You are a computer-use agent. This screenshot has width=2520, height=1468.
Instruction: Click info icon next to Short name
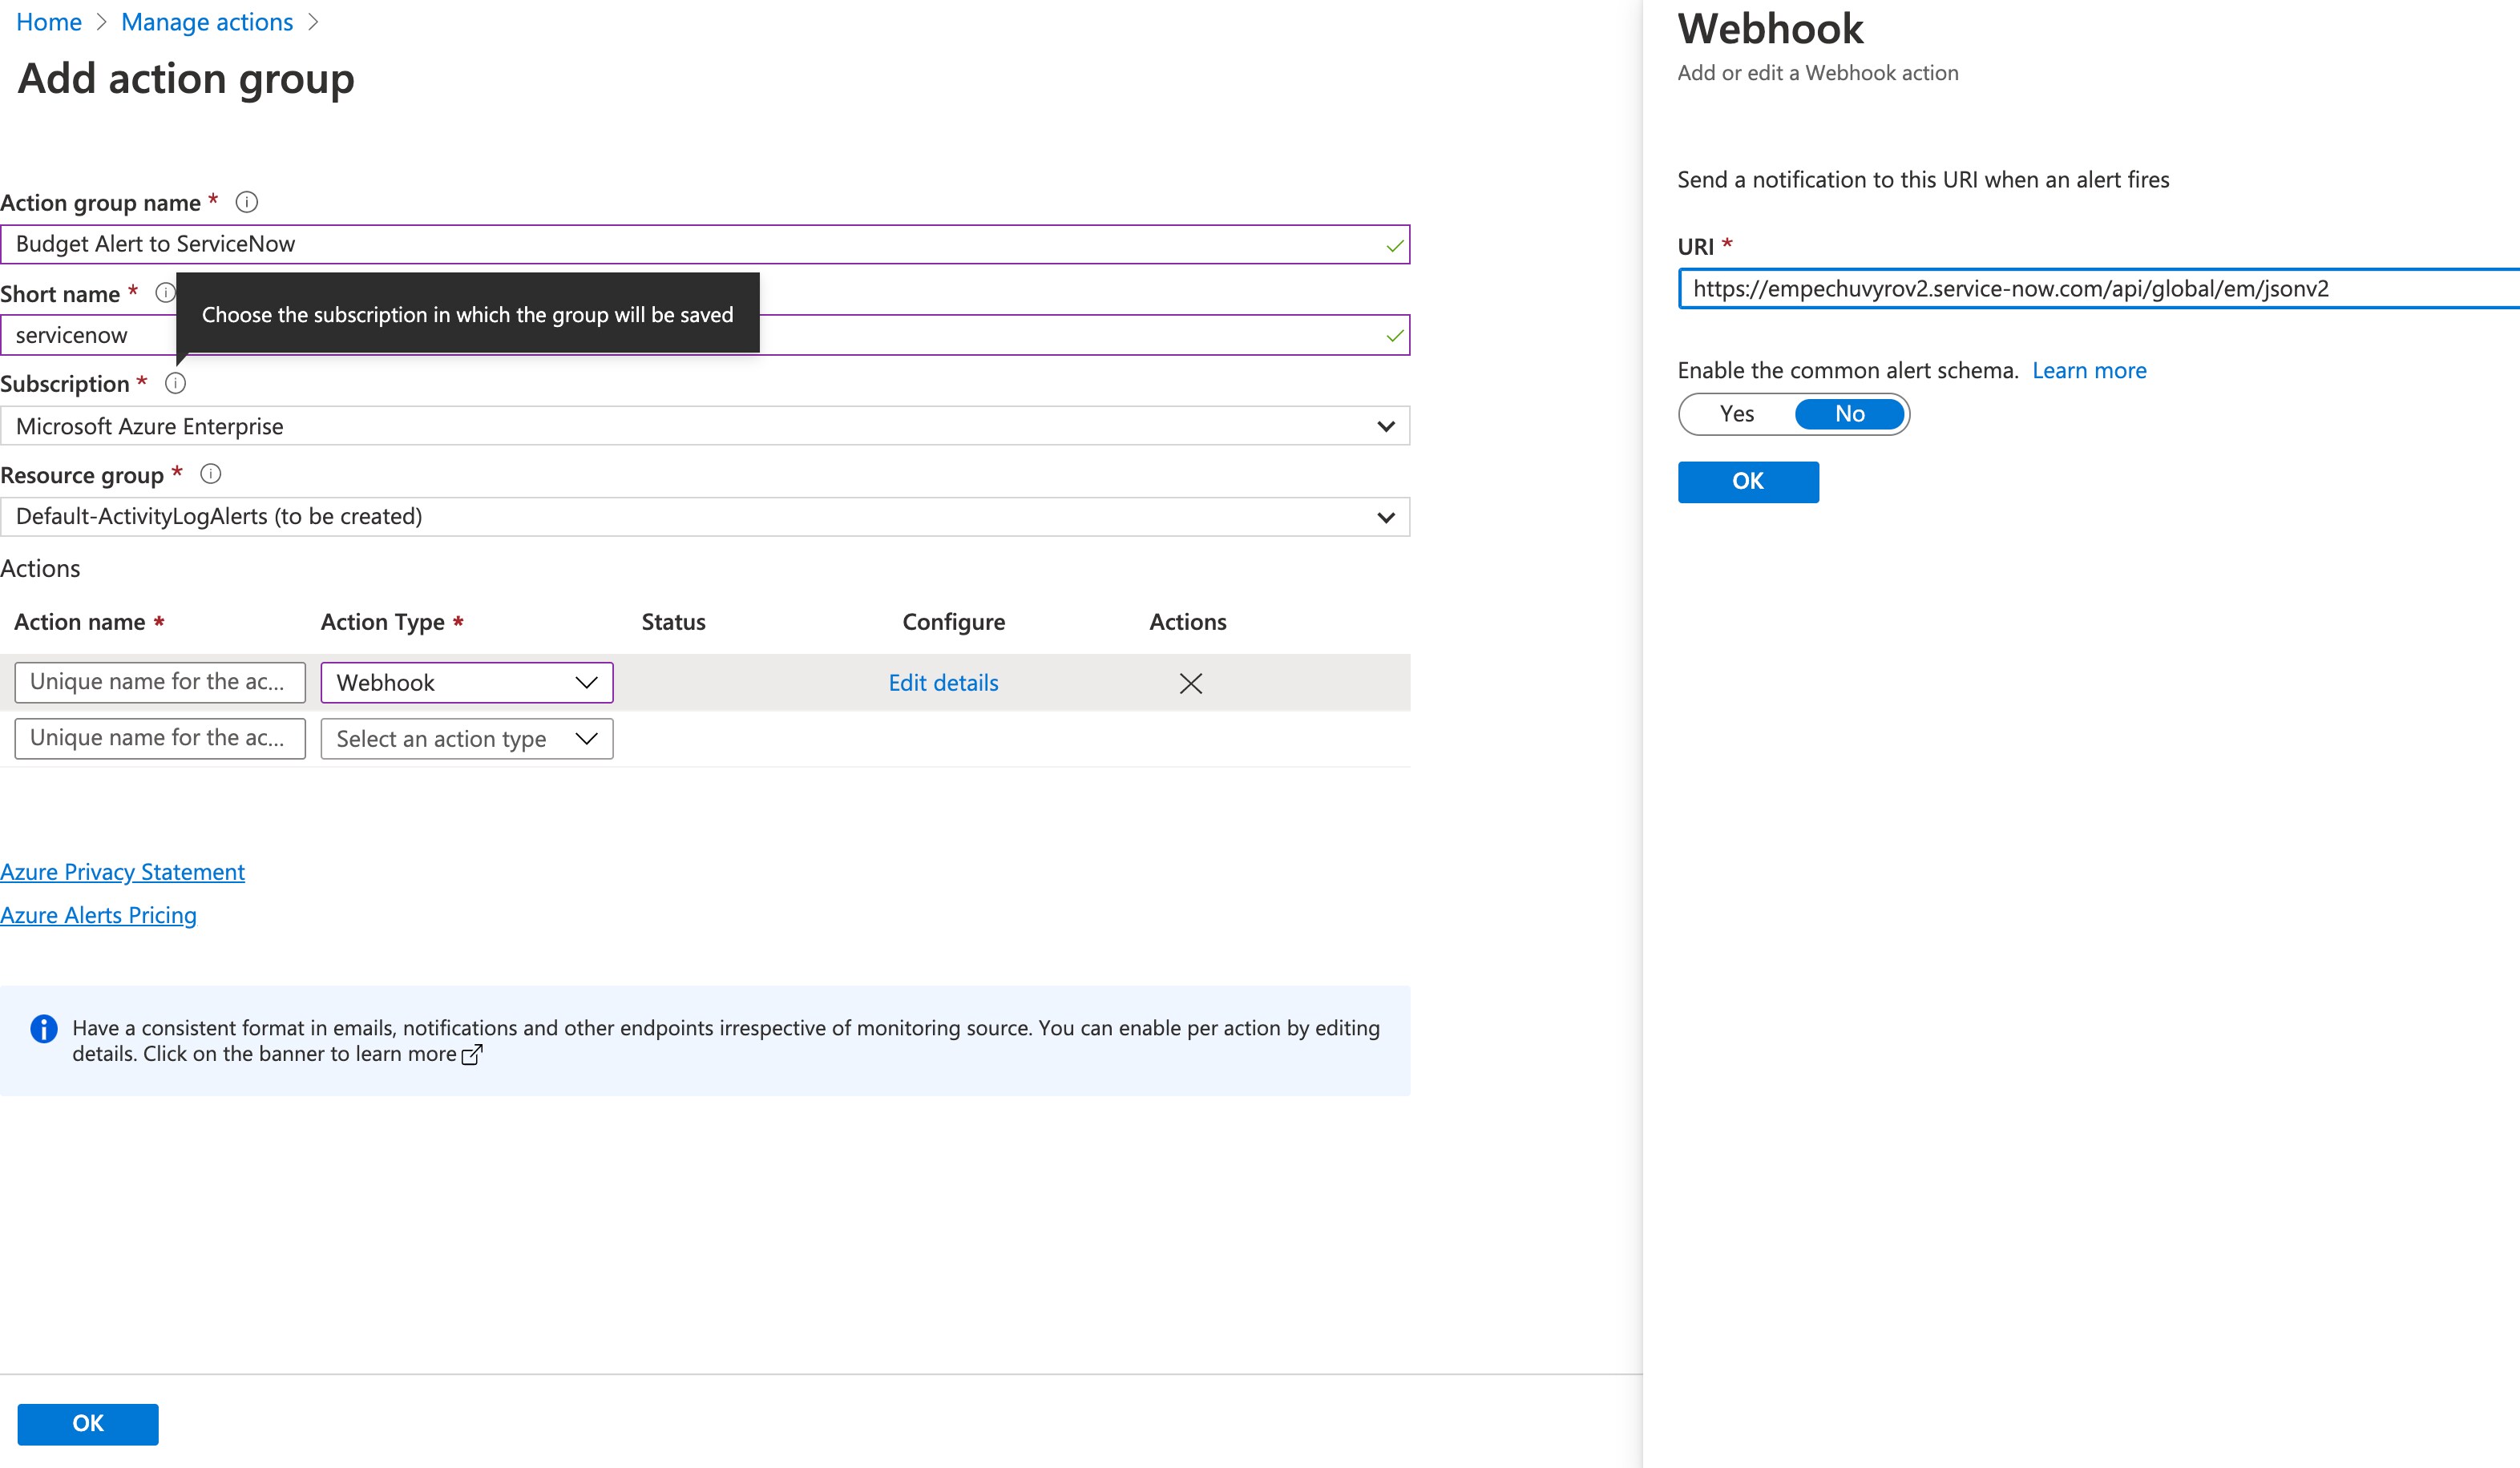165,293
